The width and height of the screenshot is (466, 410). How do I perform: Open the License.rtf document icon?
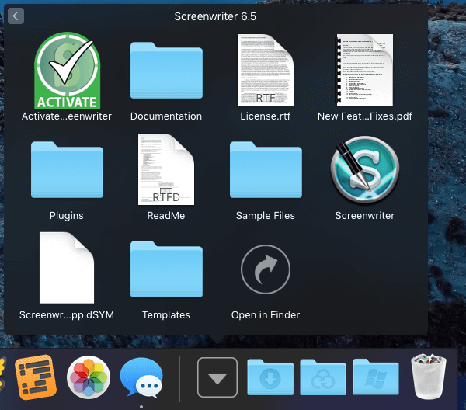pos(266,70)
